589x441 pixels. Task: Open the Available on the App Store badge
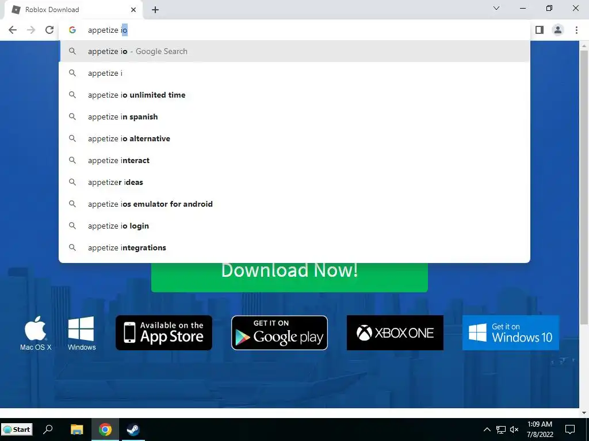coord(164,332)
